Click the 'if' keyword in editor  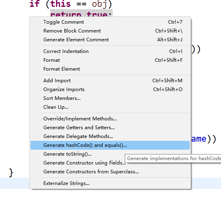(x=34, y=4)
